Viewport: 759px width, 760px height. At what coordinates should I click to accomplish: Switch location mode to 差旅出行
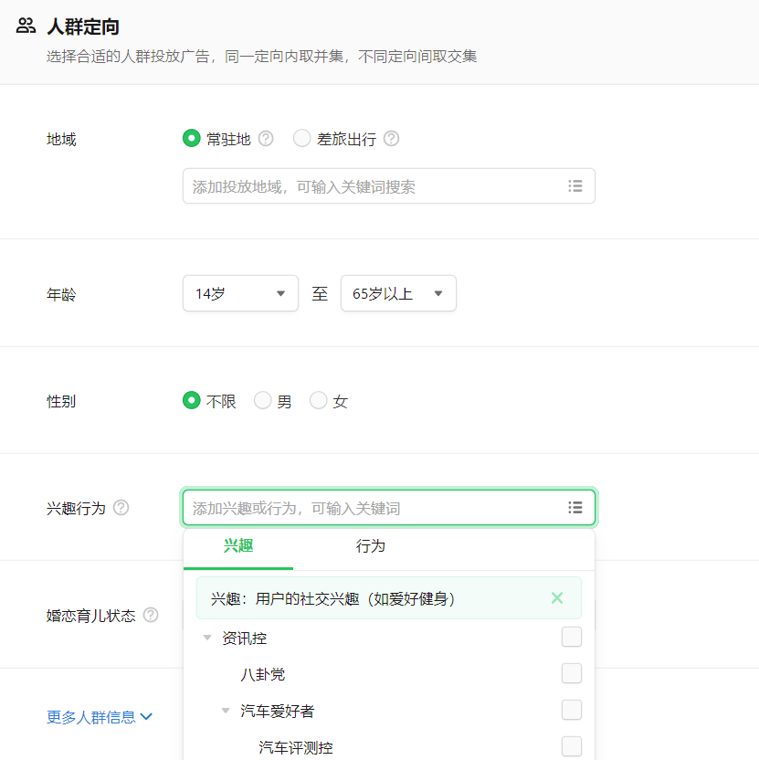(301, 138)
